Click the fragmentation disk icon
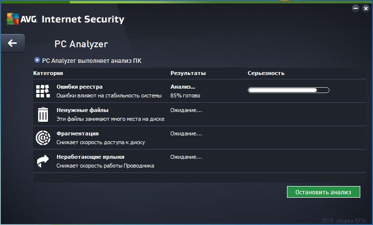Image resolution: width=373 pixels, height=225 pixels. point(43,138)
